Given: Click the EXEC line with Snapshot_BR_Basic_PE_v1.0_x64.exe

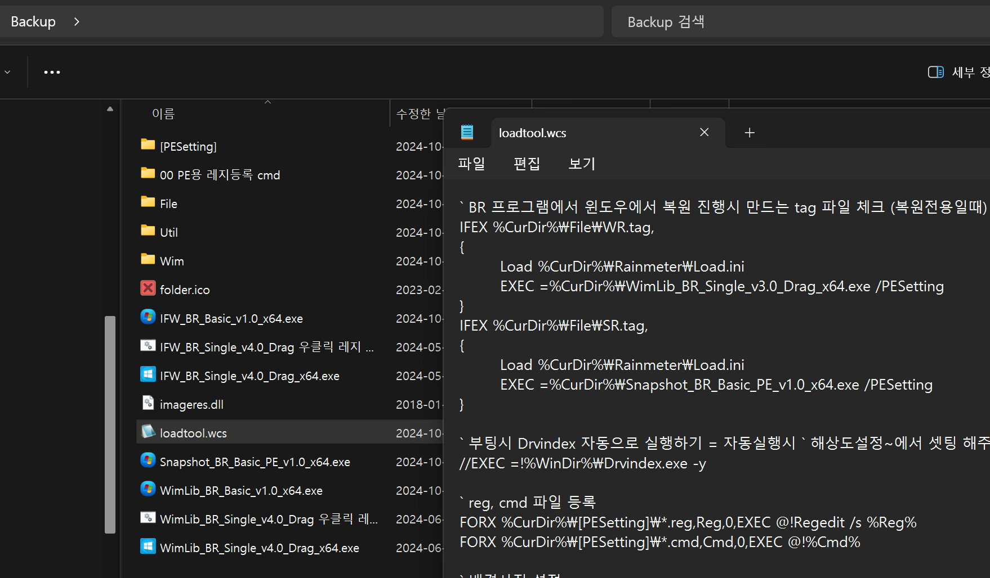Looking at the screenshot, I should coord(716,385).
